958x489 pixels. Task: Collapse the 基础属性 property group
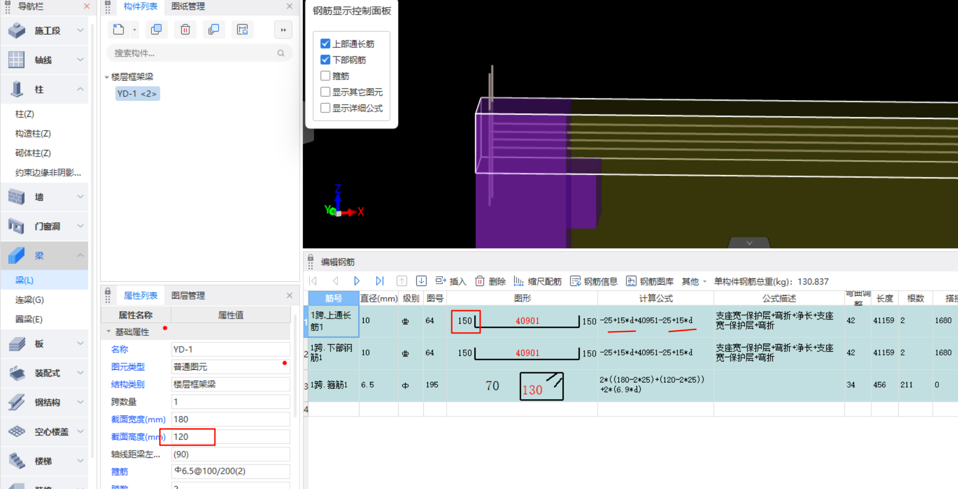(x=109, y=332)
